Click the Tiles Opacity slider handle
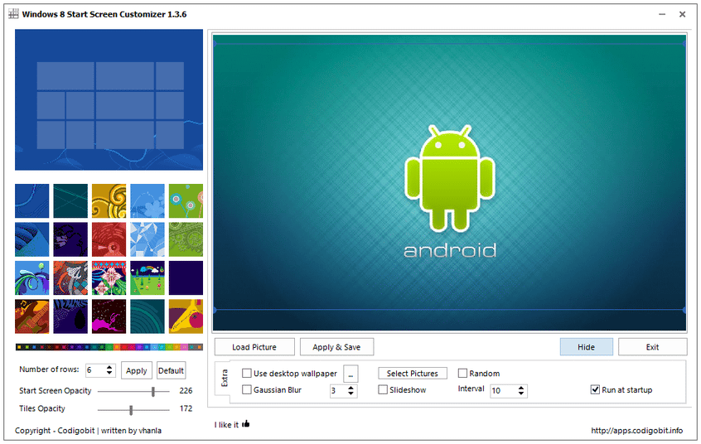The height and width of the screenshot is (444, 701). [x=131, y=409]
